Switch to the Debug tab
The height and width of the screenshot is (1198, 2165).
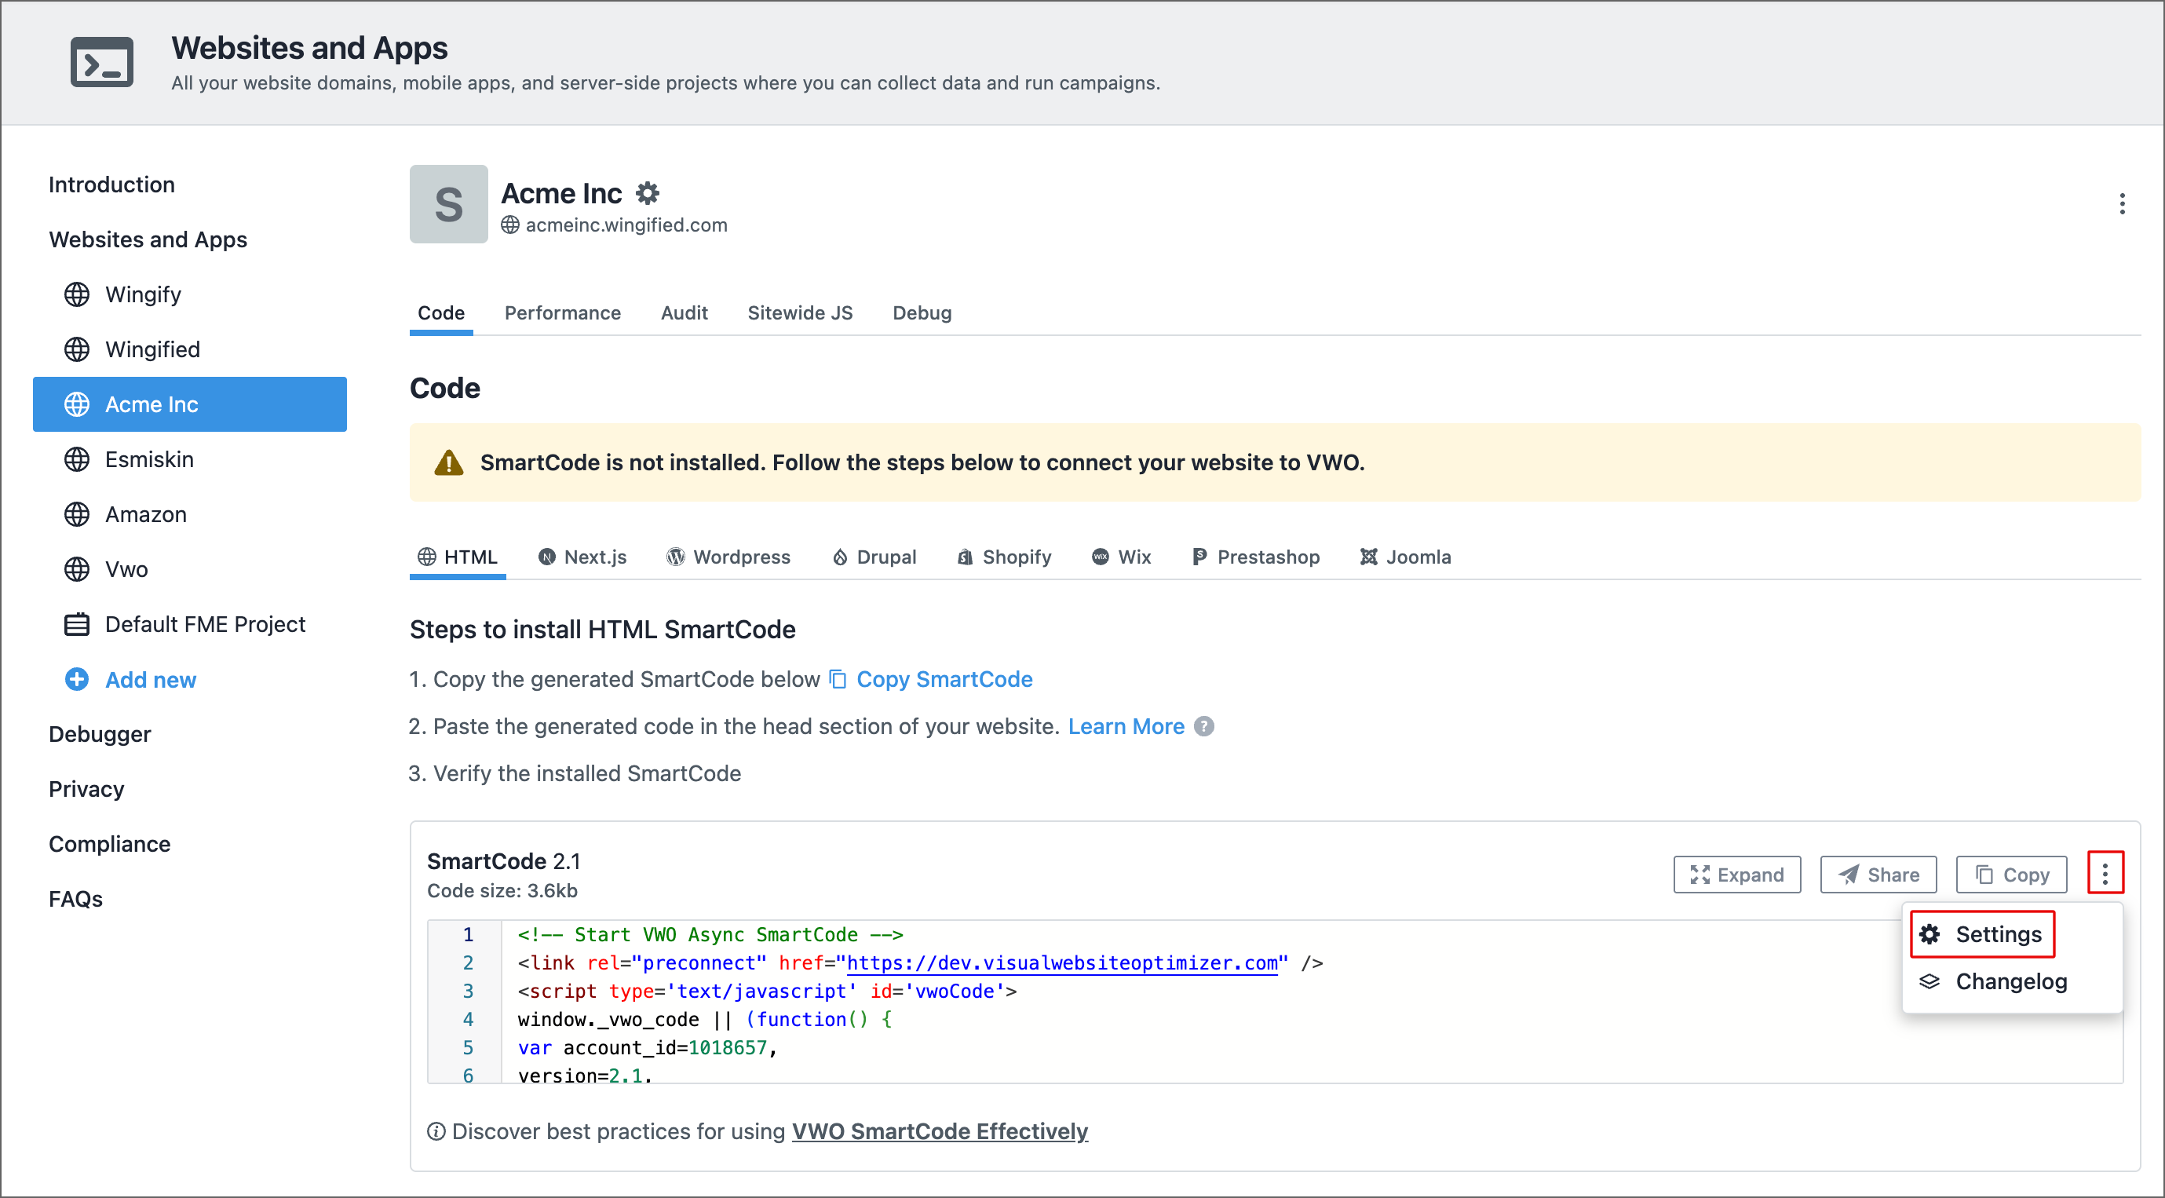tap(922, 313)
